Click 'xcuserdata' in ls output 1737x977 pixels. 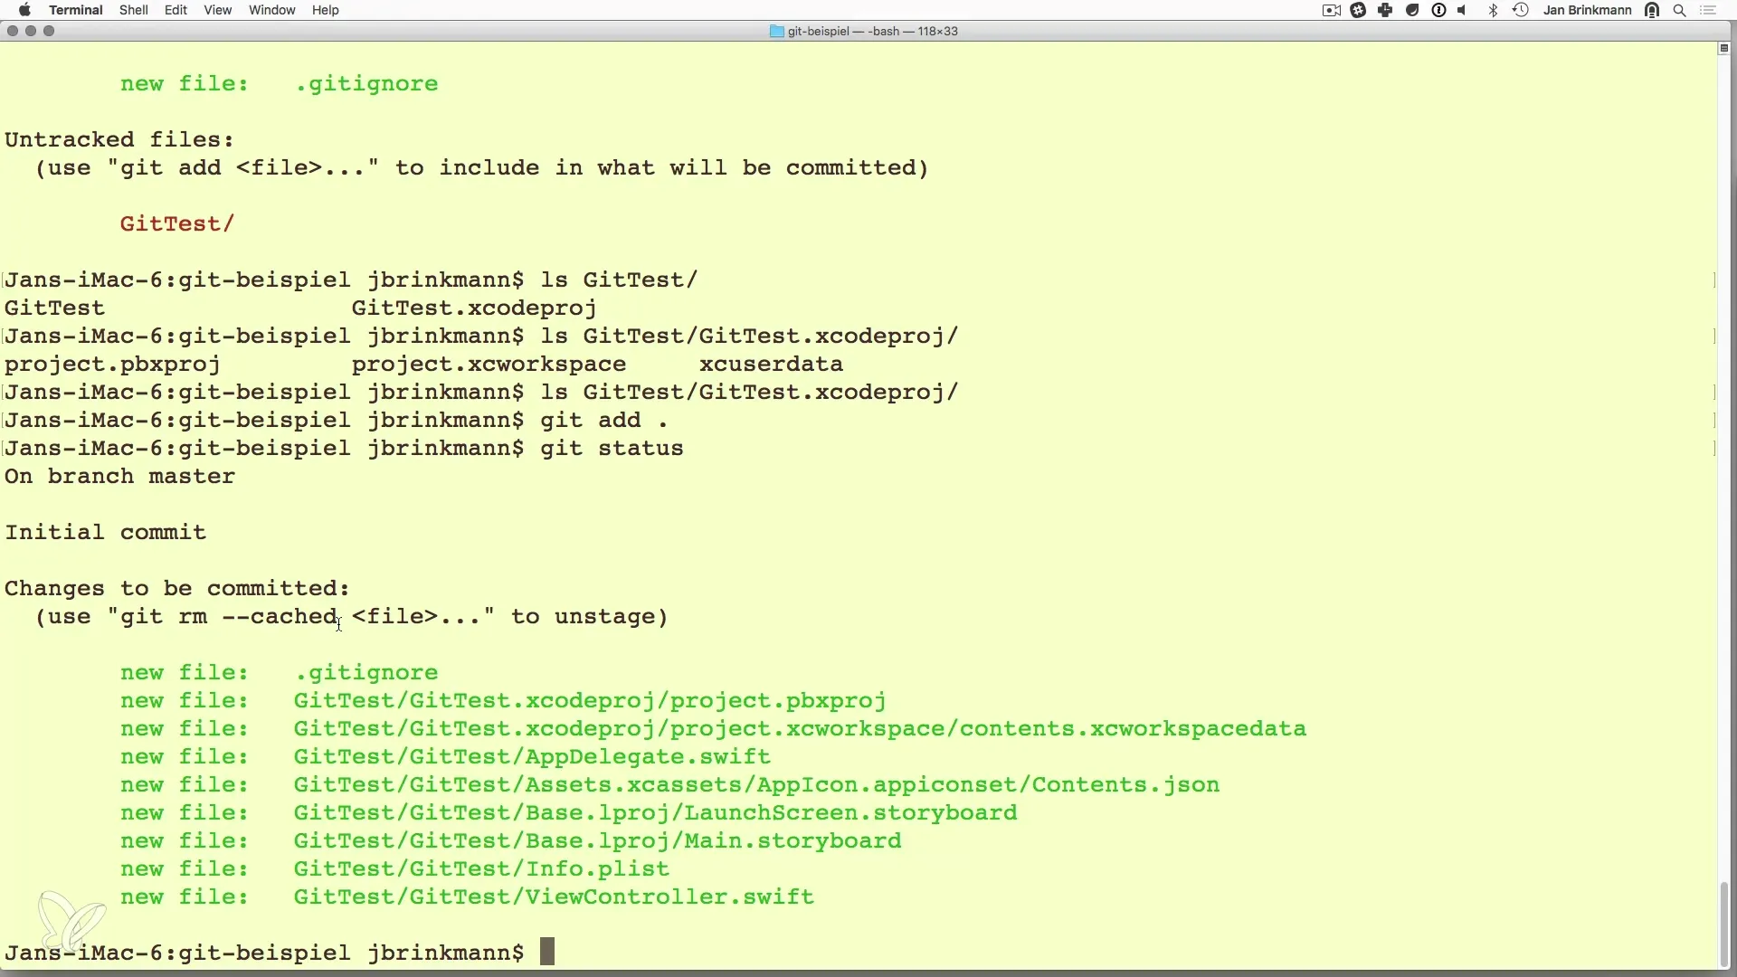(x=771, y=364)
